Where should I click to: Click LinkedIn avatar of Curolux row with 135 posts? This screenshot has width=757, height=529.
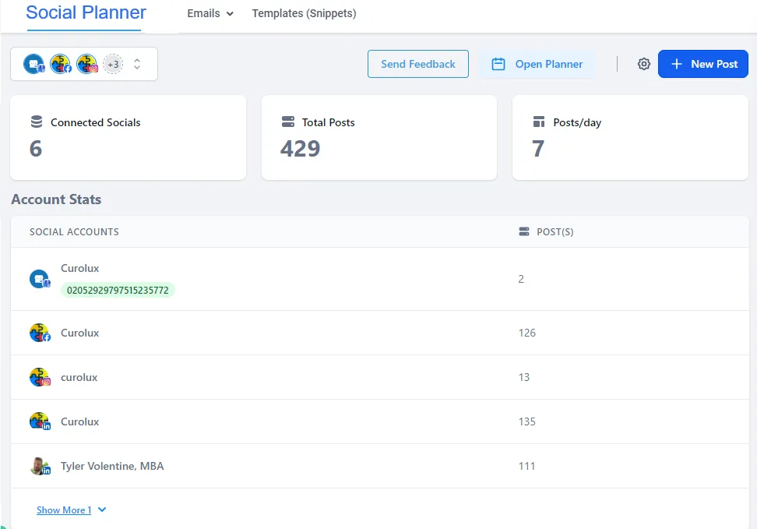40,421
